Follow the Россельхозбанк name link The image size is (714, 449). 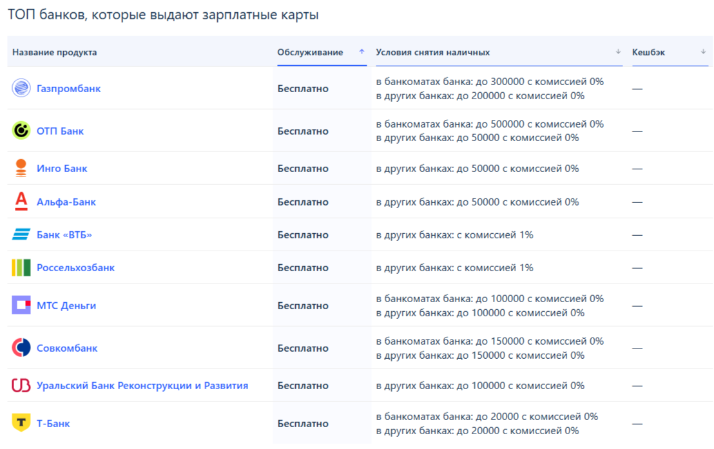click(x=75, y=267)
